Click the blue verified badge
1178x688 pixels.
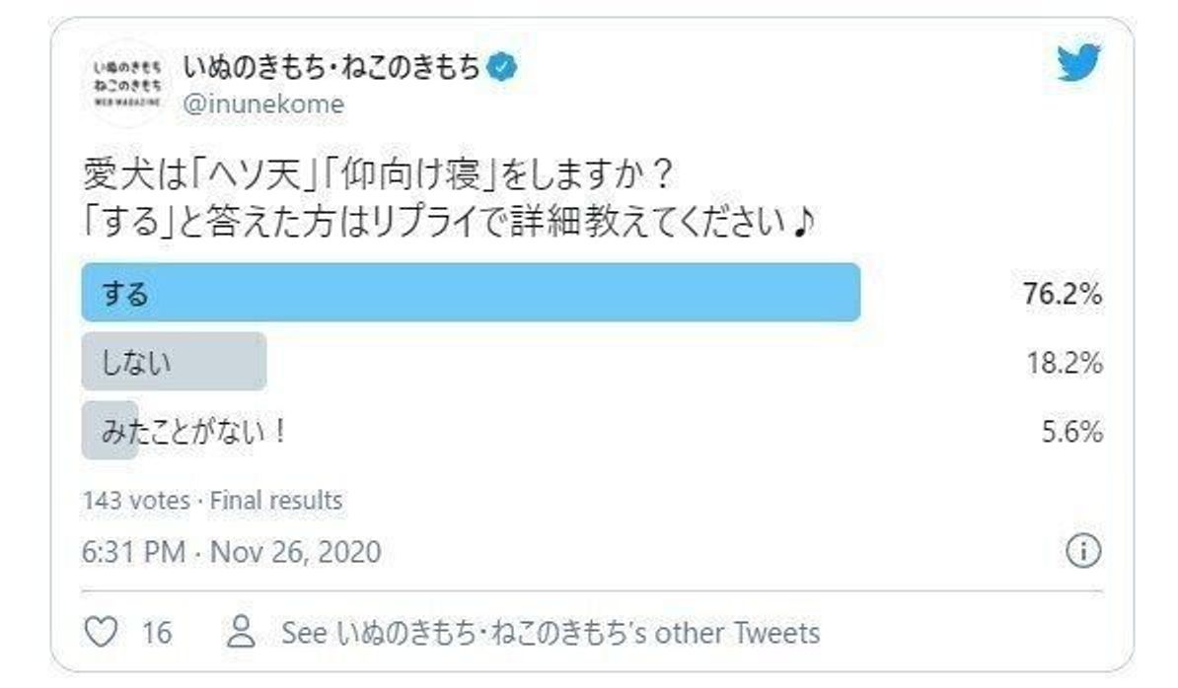coord(505,68)
